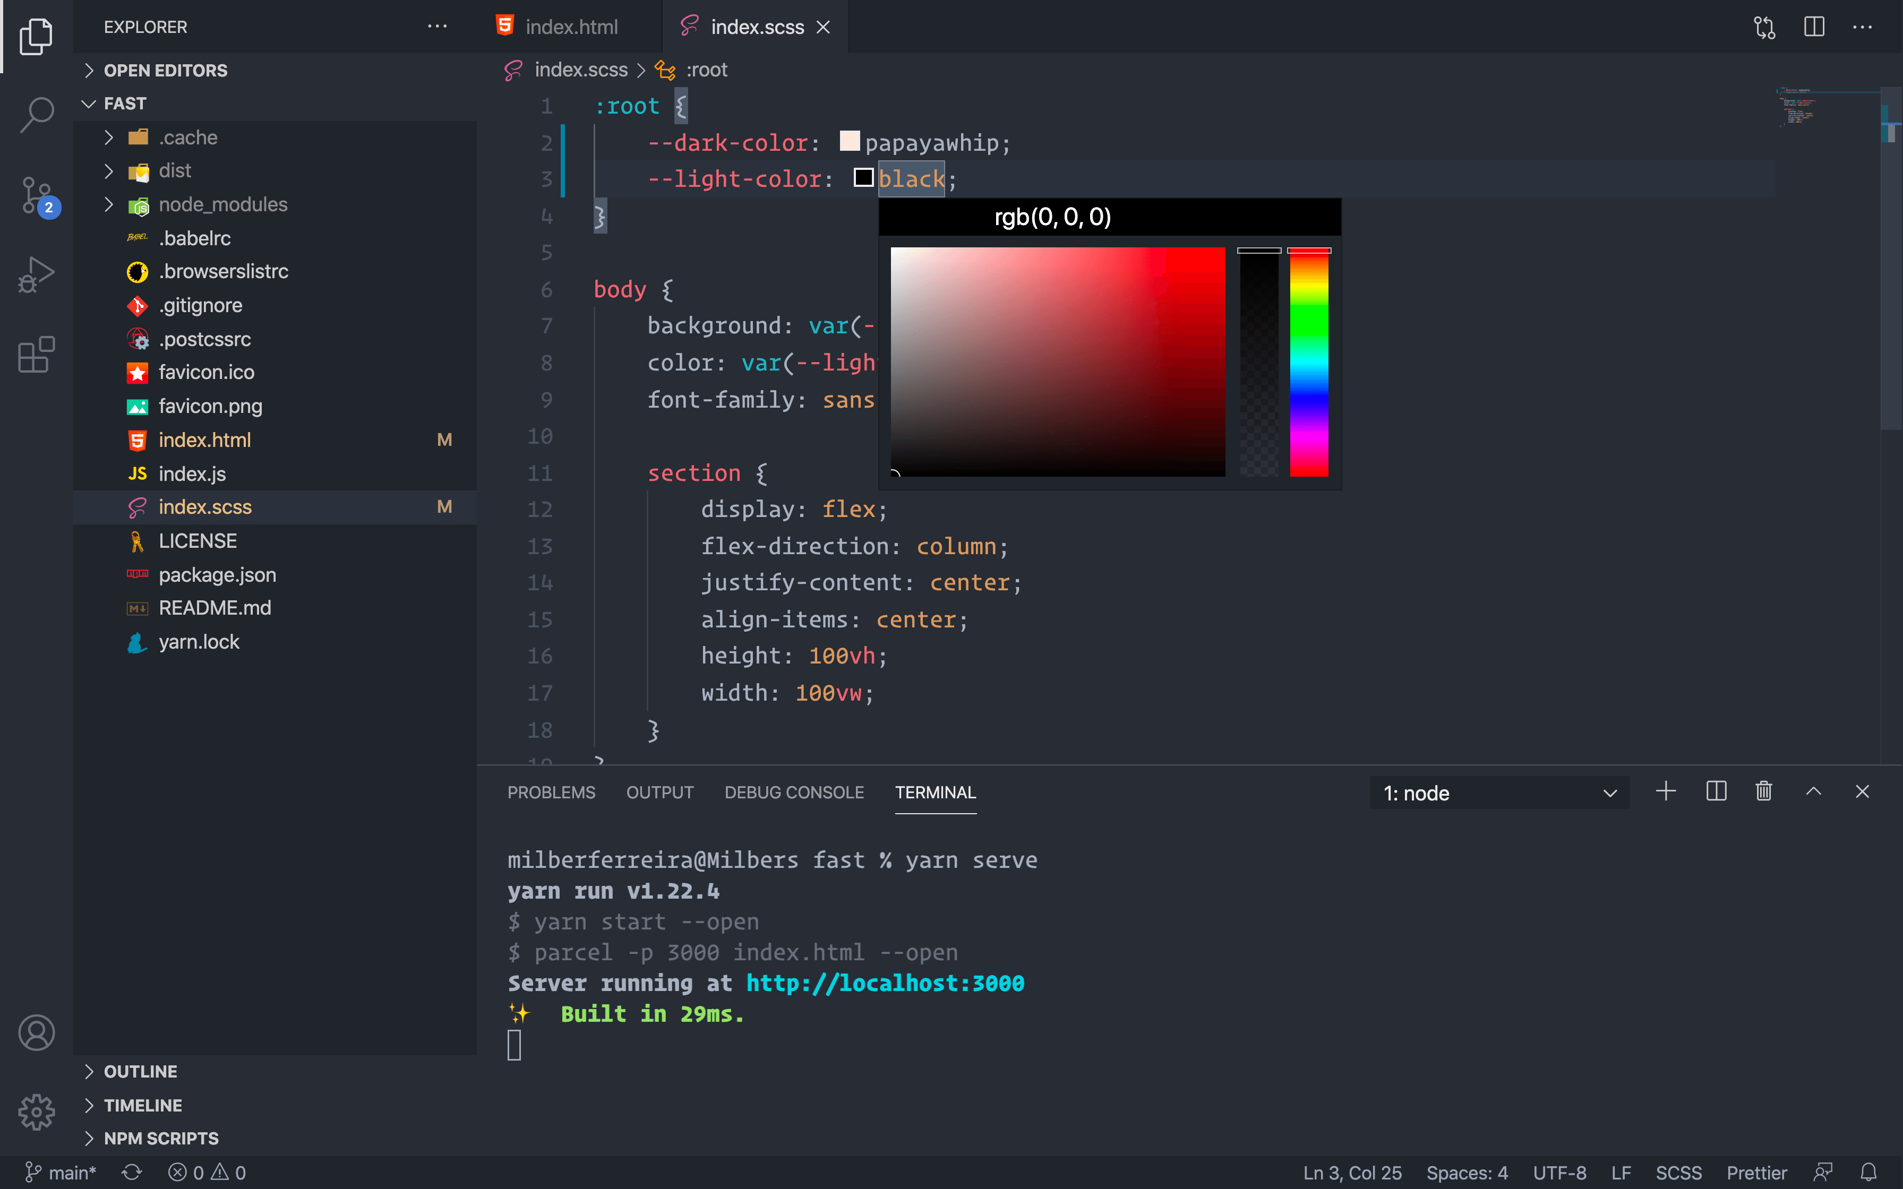Viewport: 1903px width, 1189px height.
Task: Kill the terminal with trash icon
Action: point(1764,792)
